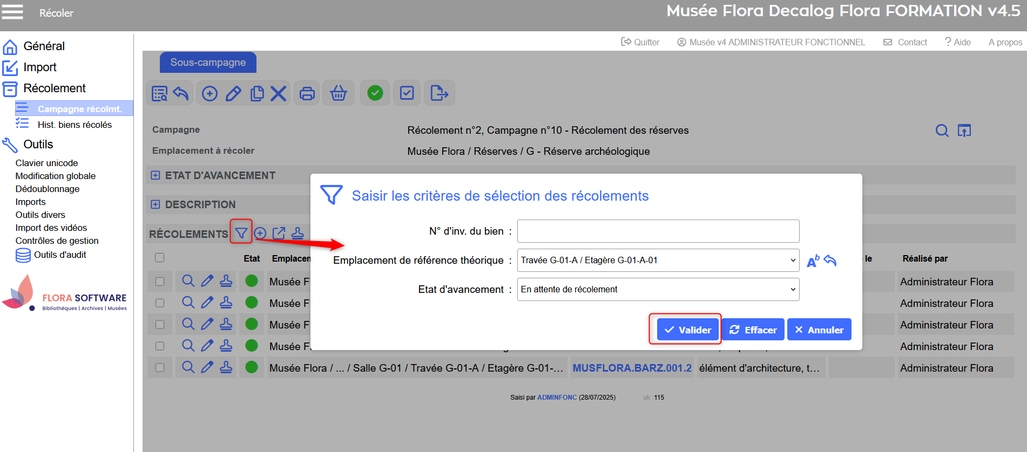
Task: Click the green validation check icon
Action: point(375,93)
